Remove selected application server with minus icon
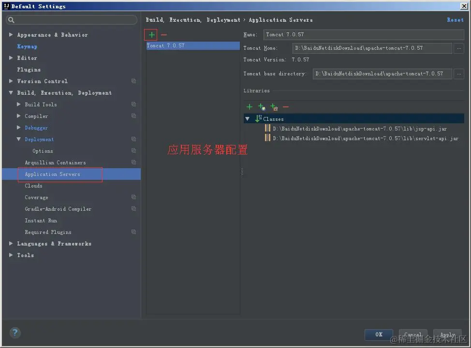This screenshot has height=348, width=471. (x=164, y=35)
